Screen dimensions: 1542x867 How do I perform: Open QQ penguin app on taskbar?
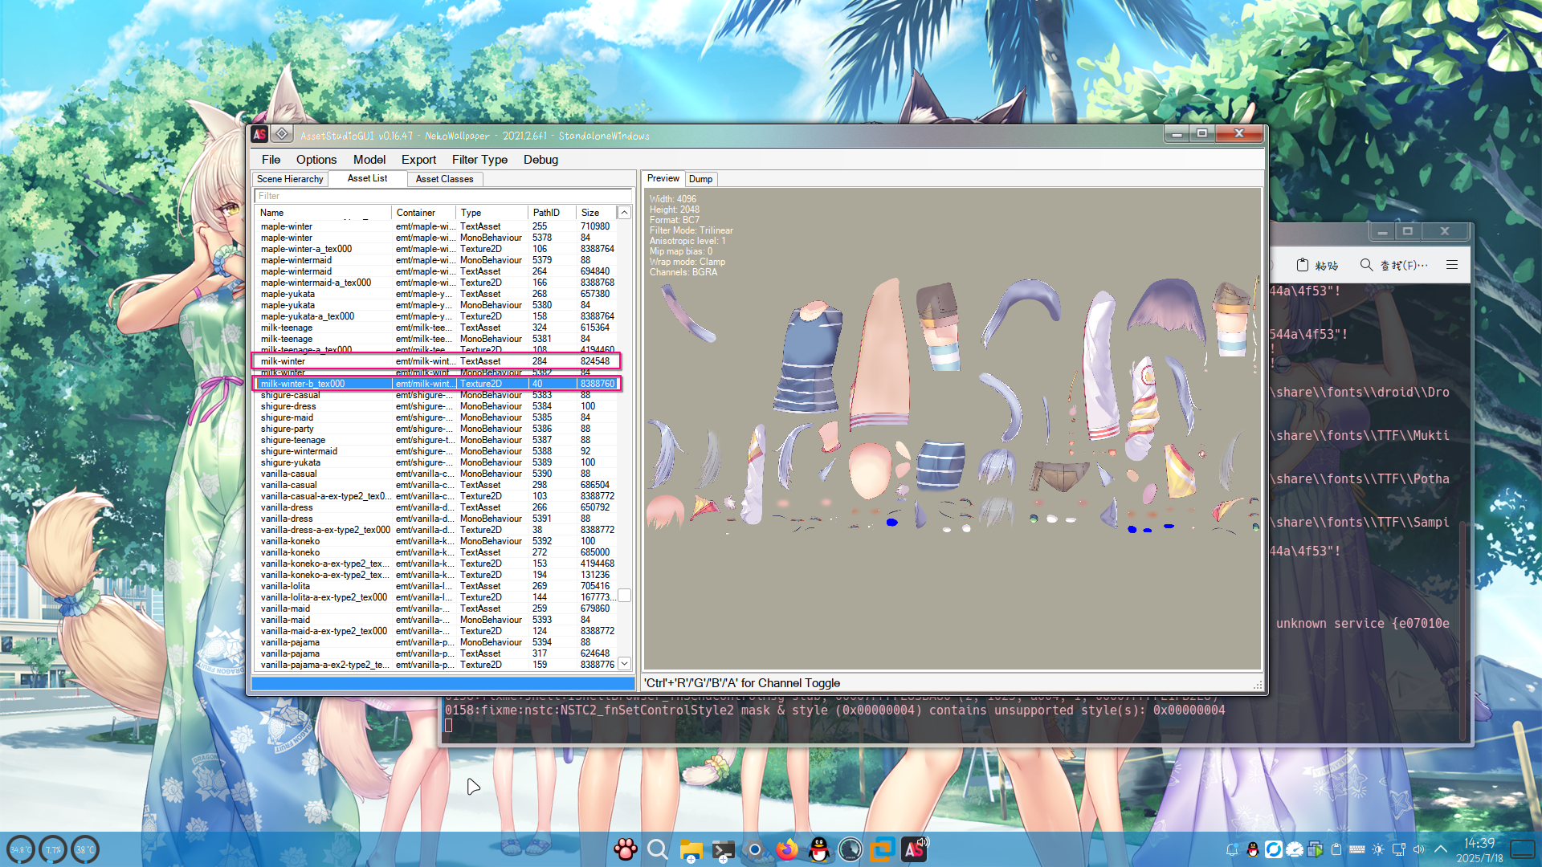coord(819,849)
